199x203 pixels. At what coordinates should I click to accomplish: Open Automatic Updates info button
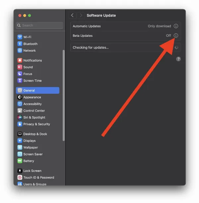pos(176,26)
